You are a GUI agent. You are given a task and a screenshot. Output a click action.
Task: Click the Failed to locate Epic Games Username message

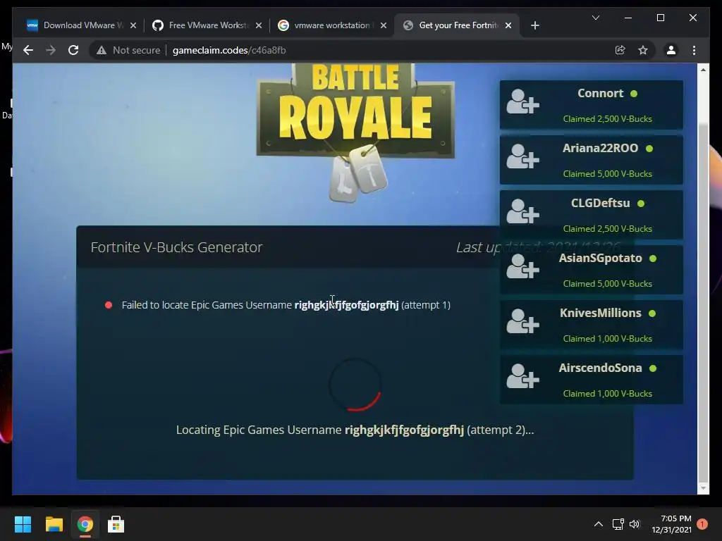click(x=286, y=305)
